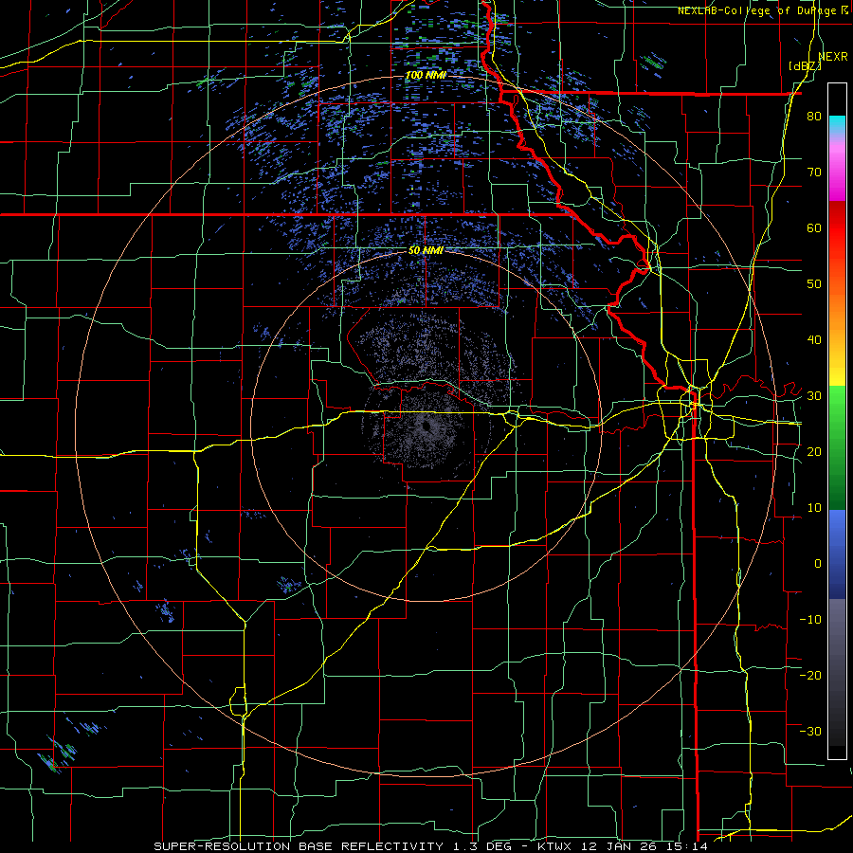Click the 100 NMI range ring label

coord(426,75)
